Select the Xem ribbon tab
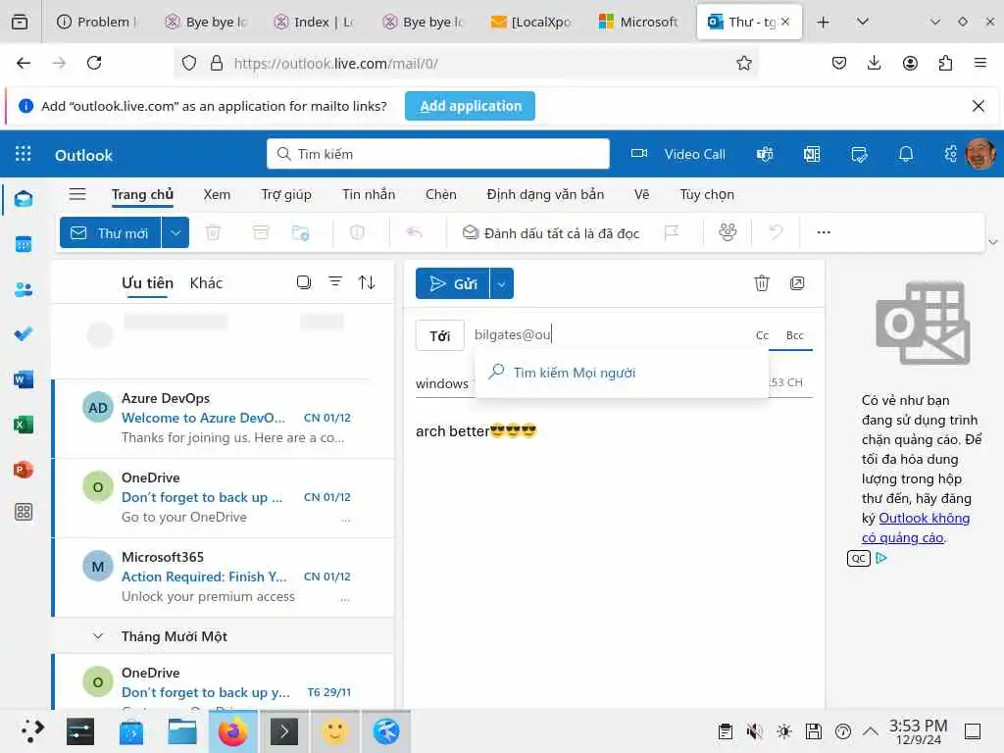The image size is (1004, 753). tap(217, 194)
